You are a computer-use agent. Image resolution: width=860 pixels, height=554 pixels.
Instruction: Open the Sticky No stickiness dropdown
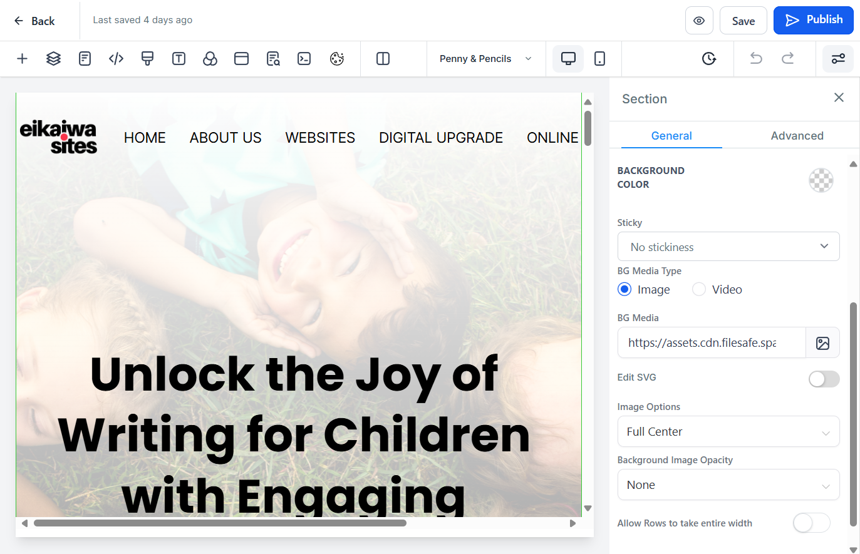(728, 247)
